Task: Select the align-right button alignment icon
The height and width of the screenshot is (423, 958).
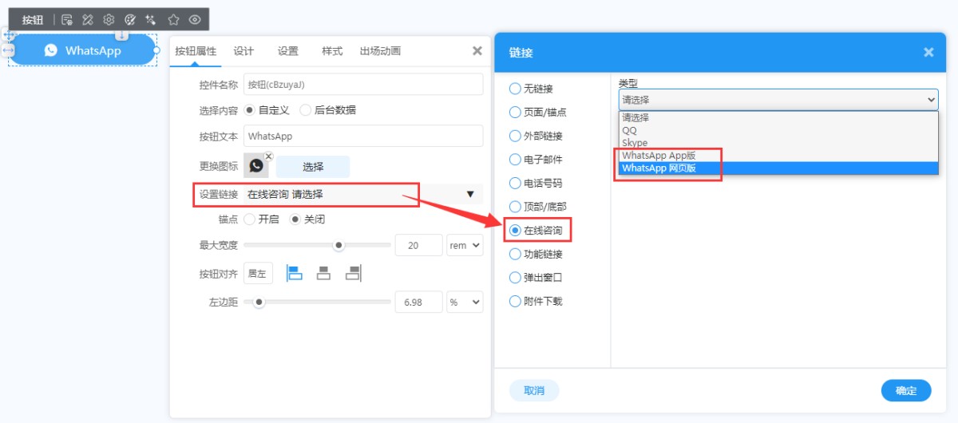Action: 353,273
